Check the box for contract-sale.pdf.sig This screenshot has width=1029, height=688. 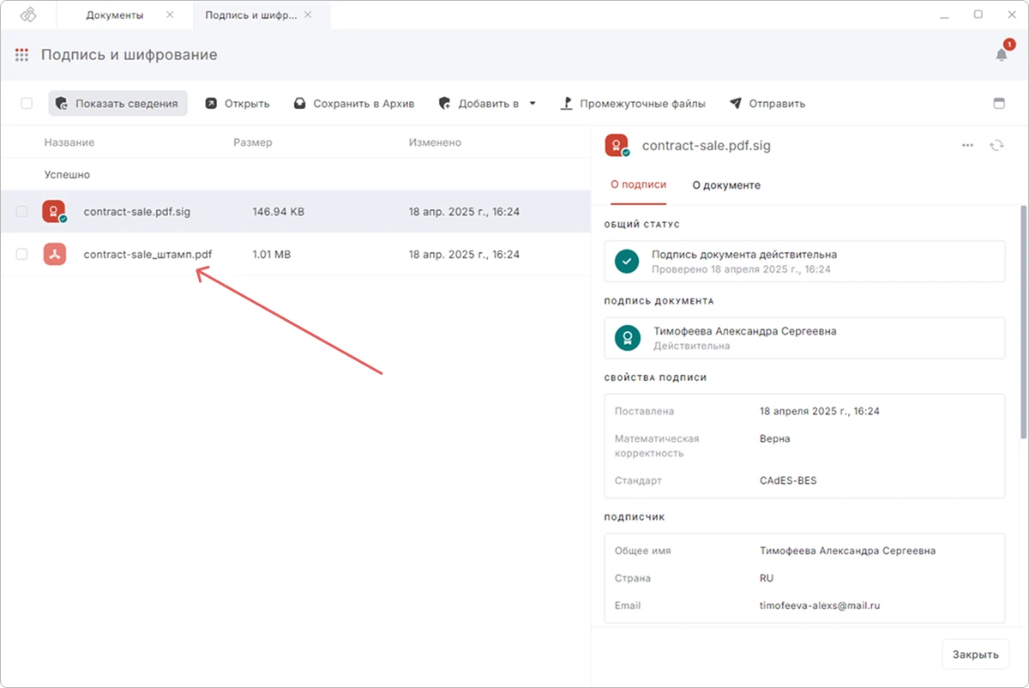[x=22, y=211]
